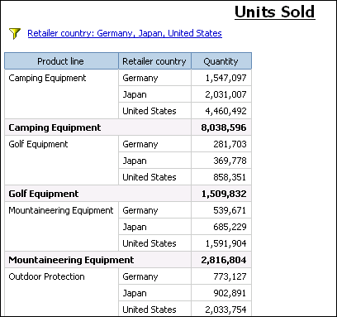The width and height of the screenshot is (337, 317).
Task: Open the Retailer country filter link
Action: click(x=125, y=33)
